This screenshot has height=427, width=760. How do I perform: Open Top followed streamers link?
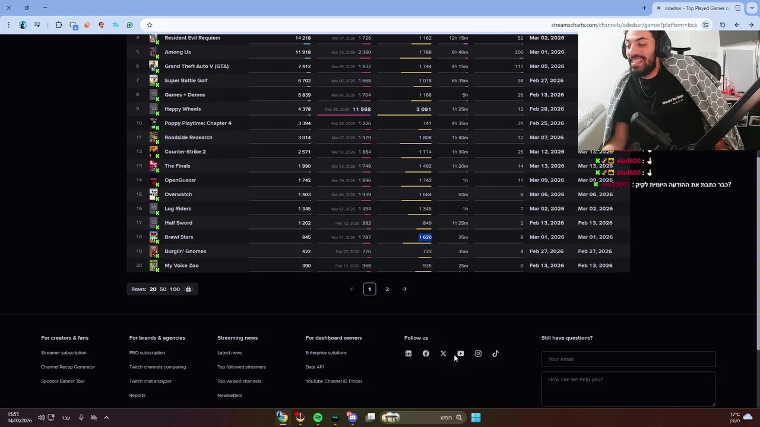[x=242, y=367]
